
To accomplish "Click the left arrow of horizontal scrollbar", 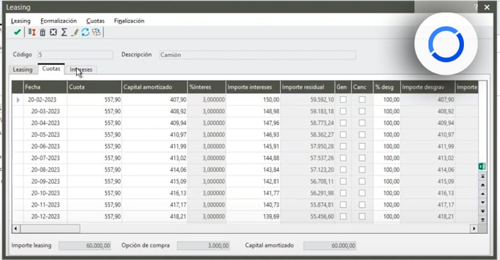I will (x=16, y=229).
